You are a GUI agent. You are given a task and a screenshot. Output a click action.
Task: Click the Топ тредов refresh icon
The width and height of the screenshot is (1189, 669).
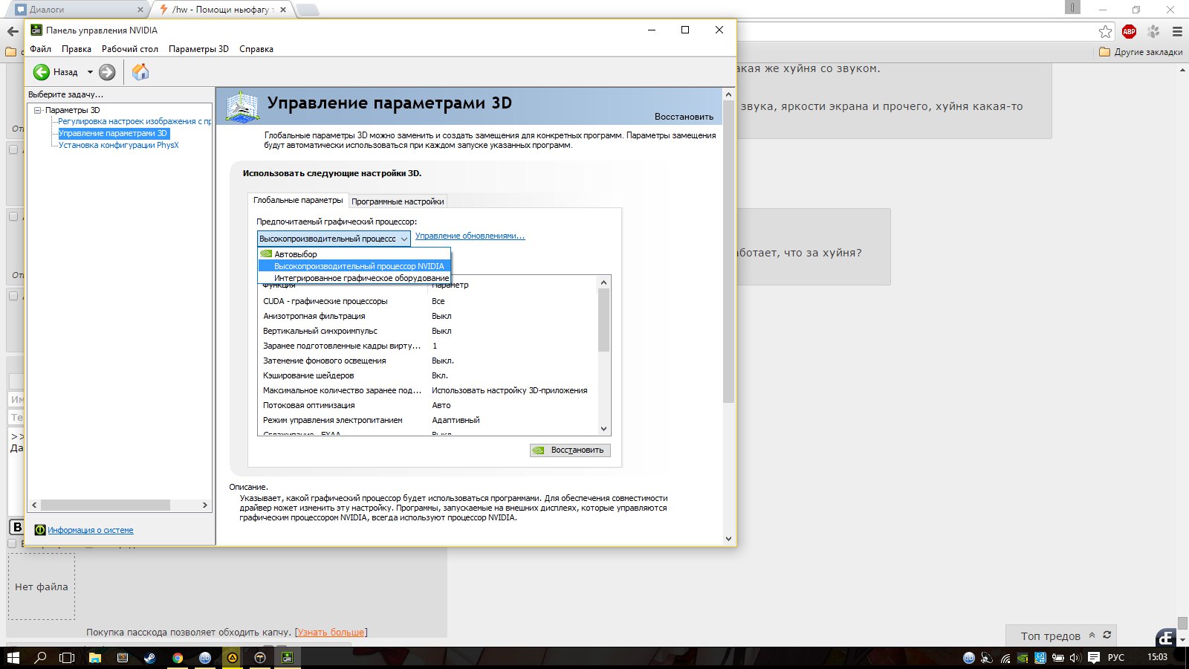click(1107, 635)
